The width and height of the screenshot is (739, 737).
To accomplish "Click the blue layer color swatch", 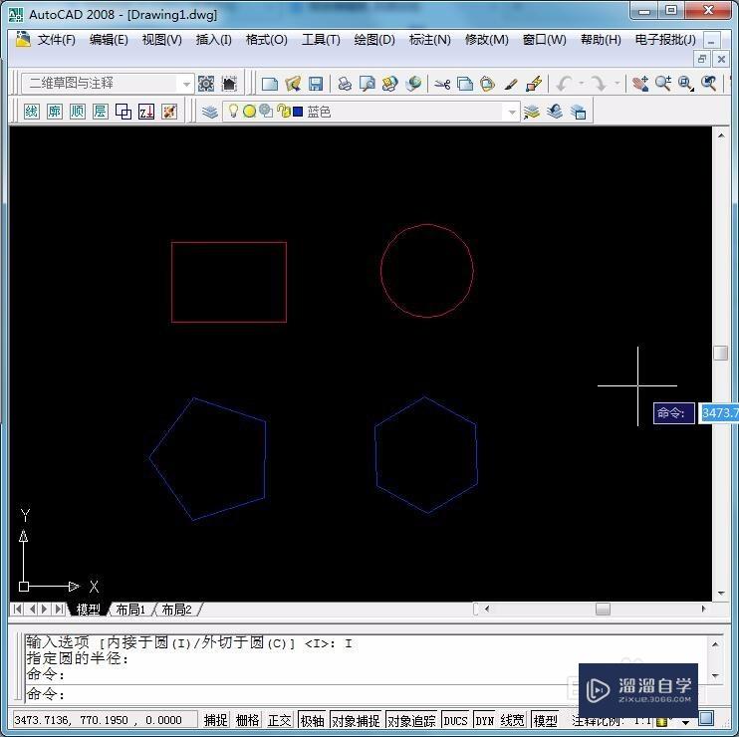I will 298,112.
